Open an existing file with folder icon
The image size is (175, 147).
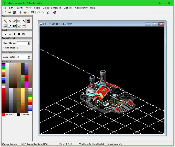pyautogui.click(x=10, y=12)
